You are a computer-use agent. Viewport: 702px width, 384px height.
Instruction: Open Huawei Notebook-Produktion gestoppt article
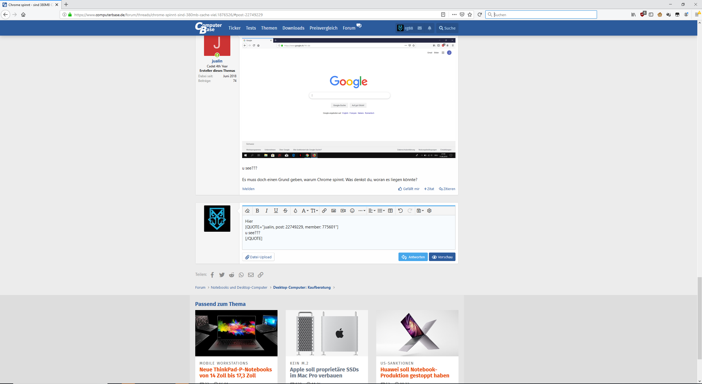point(415,372)
